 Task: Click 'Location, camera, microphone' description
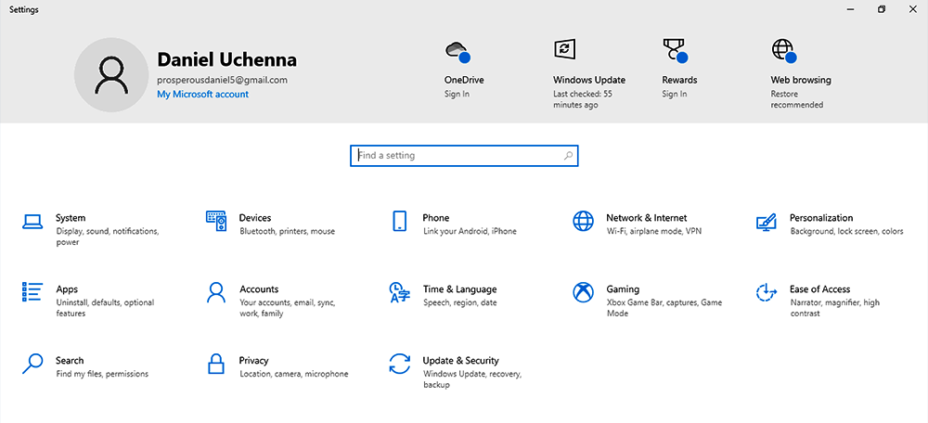click(293, 374)
